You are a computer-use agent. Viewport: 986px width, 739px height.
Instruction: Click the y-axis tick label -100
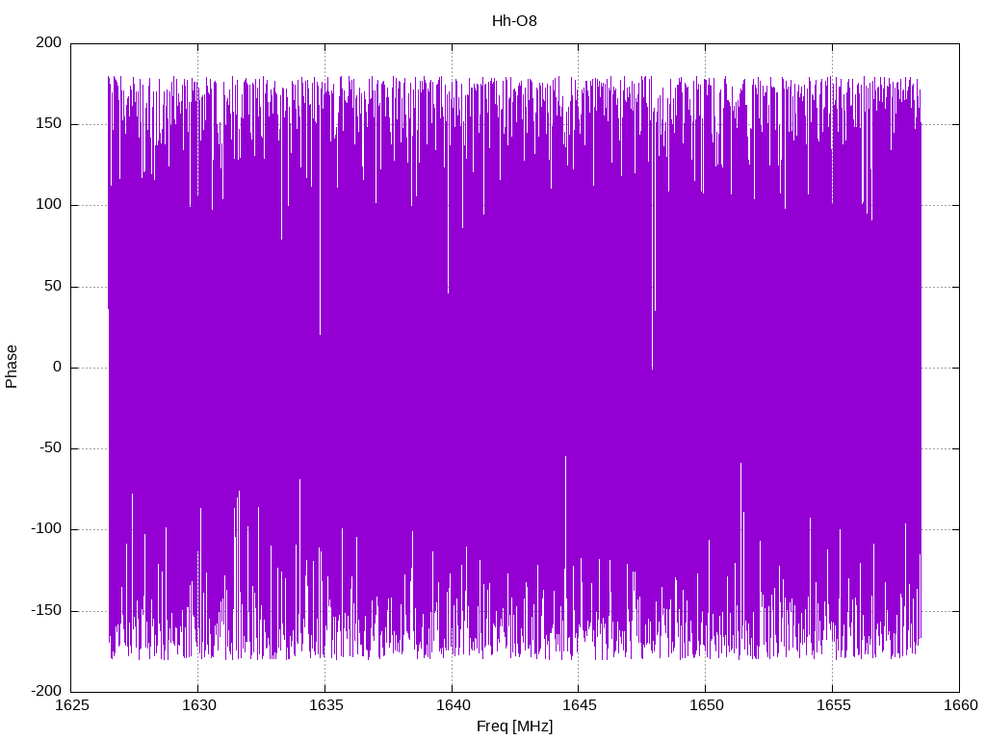46,528
